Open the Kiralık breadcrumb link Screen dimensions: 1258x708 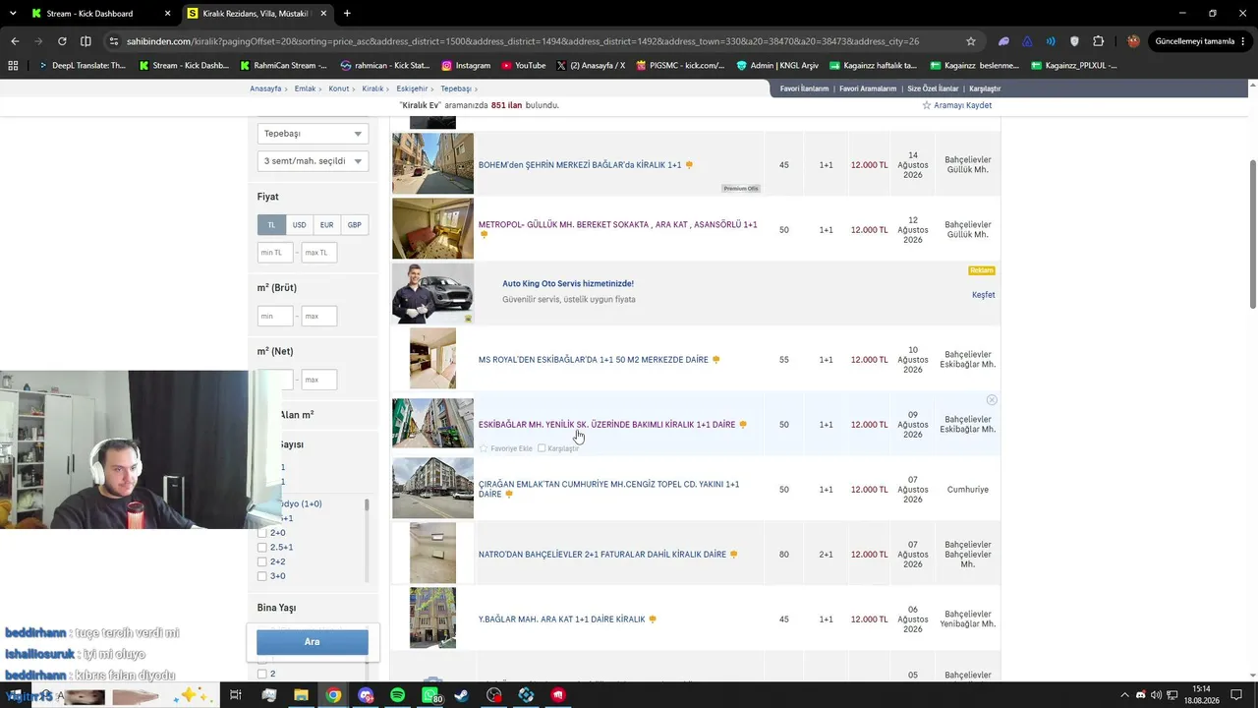click(372, 88)
